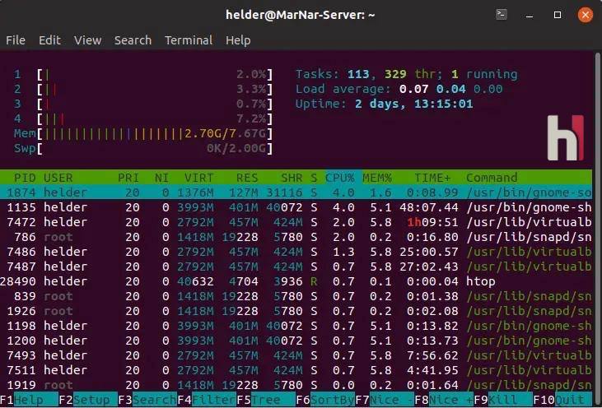Select process row with PID 7487
Image resolution: width=602 pixels, height=408 pixels.
pyautogui.click(x=296, y=267)
